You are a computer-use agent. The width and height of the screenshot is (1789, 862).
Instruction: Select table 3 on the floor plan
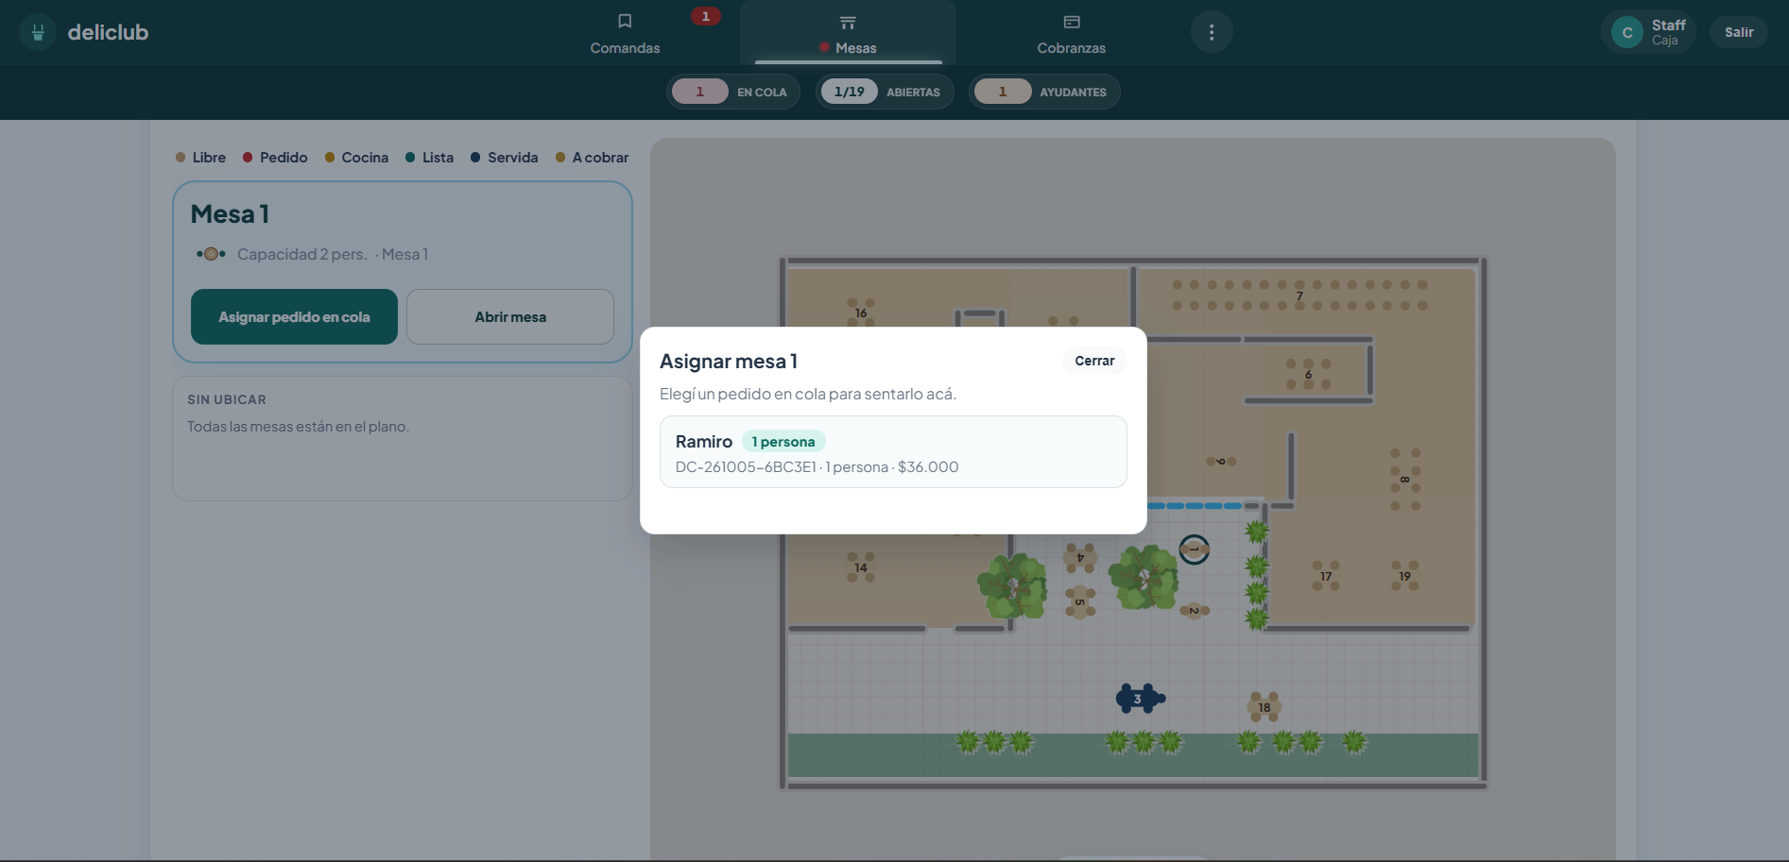coord(1140,699)
